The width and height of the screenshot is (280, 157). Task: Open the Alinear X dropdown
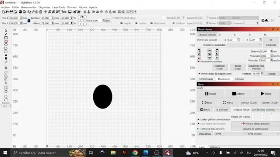click(x=224, y=18)
